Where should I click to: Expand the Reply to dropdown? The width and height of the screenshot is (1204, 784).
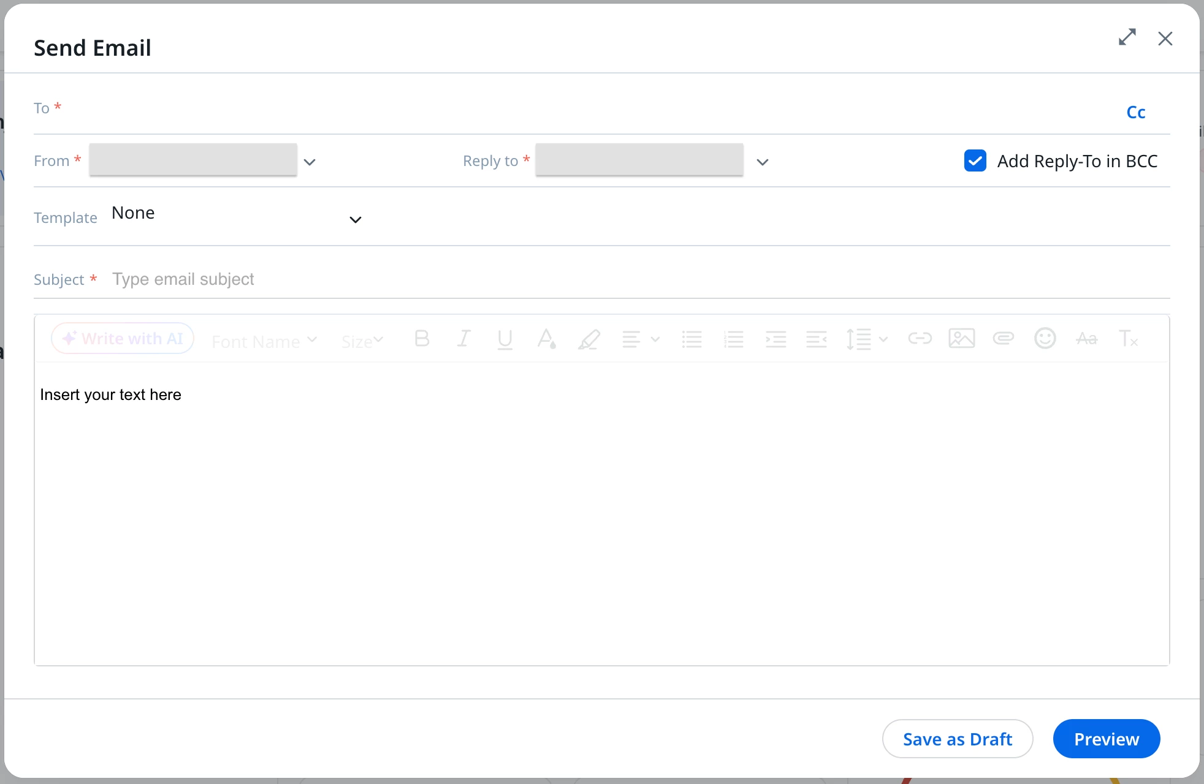(x=762, y=162)
